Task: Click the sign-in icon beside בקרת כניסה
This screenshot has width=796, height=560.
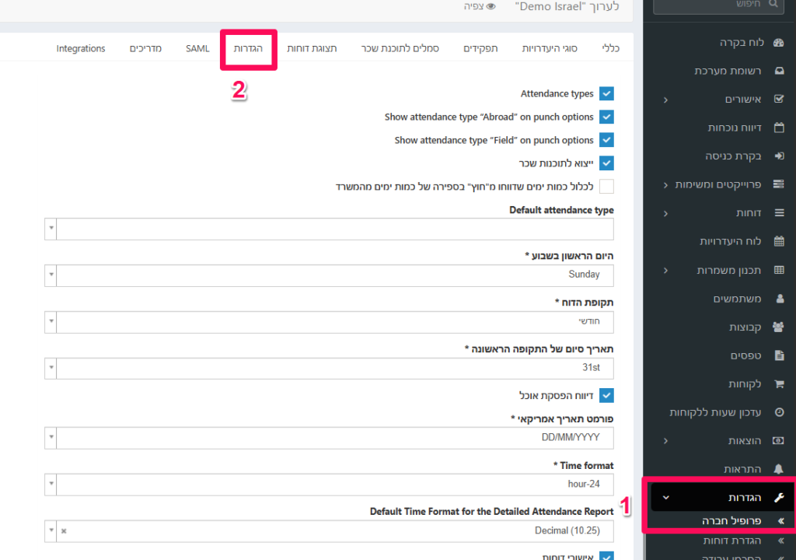Action: [x=779, y=156]
